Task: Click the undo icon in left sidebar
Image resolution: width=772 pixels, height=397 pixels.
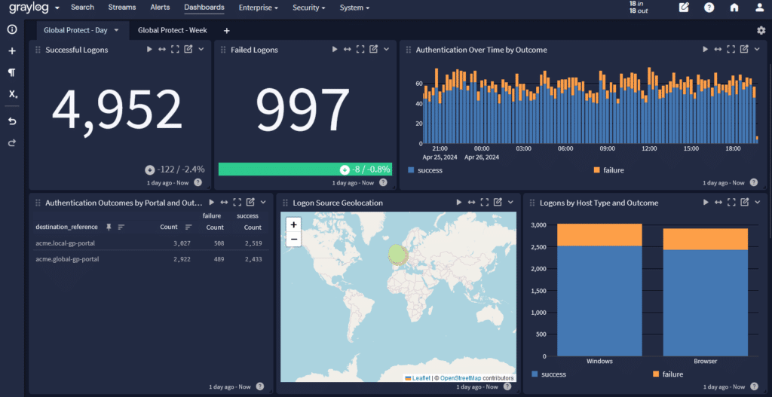Action: pos(12,121)
